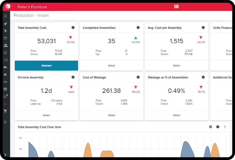
Task: Click the -34.3% change indicator
Action: tap(201, 42)
